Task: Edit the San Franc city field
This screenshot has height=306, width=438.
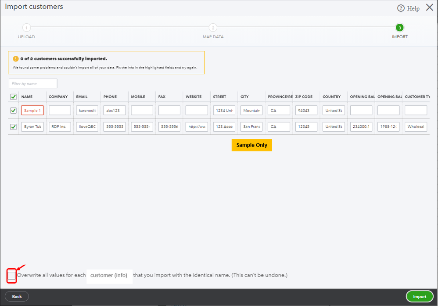Action: pyautogui.click(x=251, y=126)
